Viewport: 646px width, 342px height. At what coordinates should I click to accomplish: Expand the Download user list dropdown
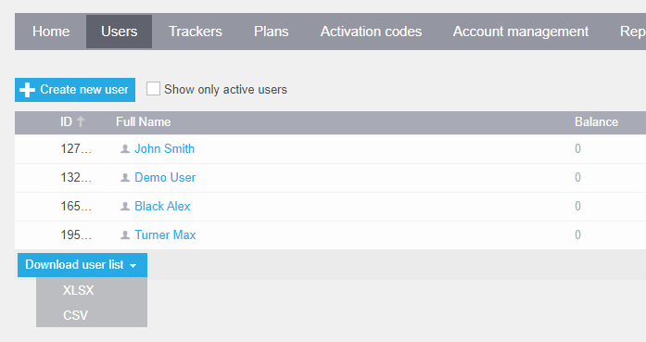click(82, 265)
